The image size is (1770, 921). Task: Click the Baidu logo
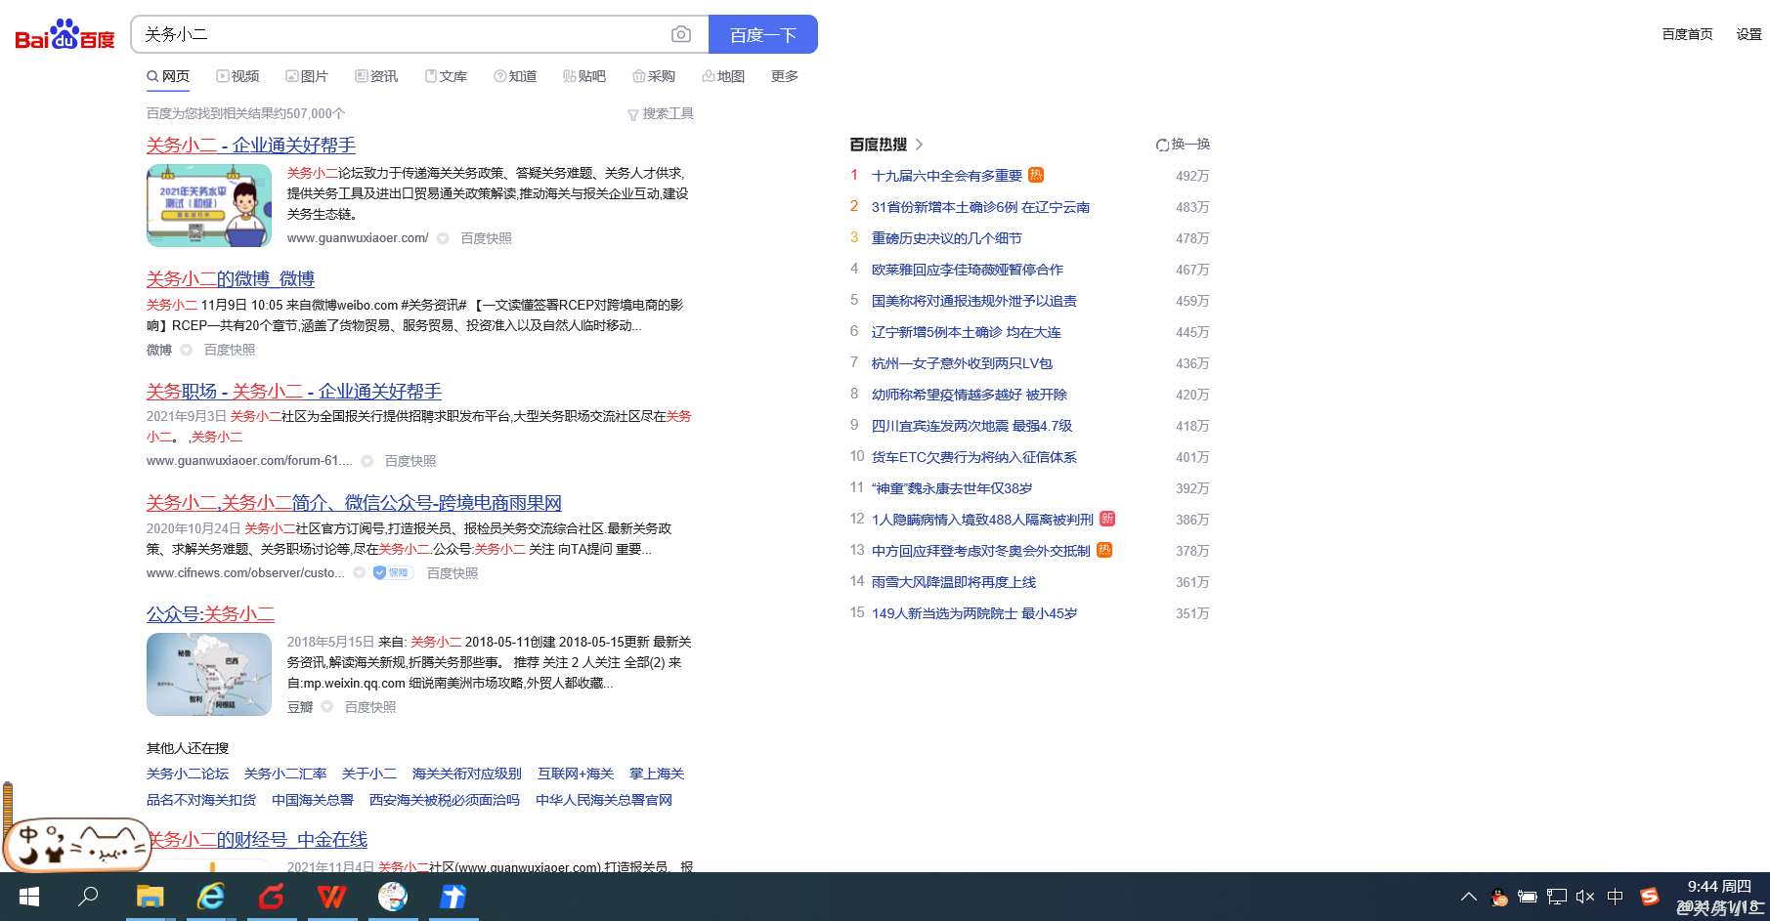65,35
